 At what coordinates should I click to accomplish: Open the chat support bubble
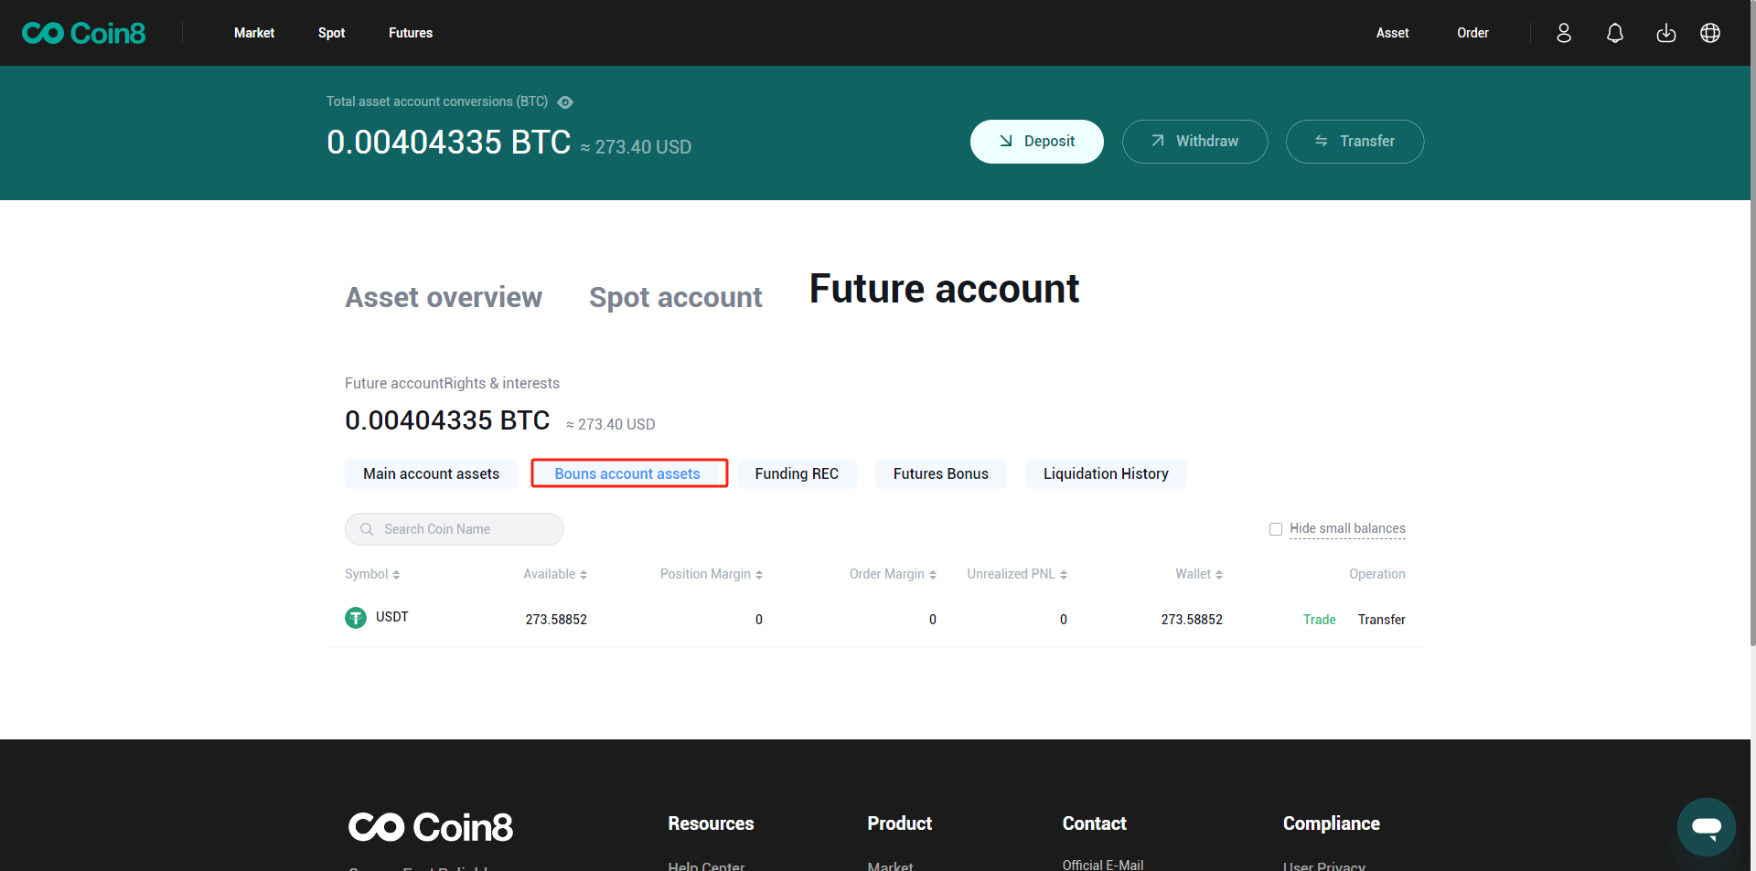tap(1706, 827)
